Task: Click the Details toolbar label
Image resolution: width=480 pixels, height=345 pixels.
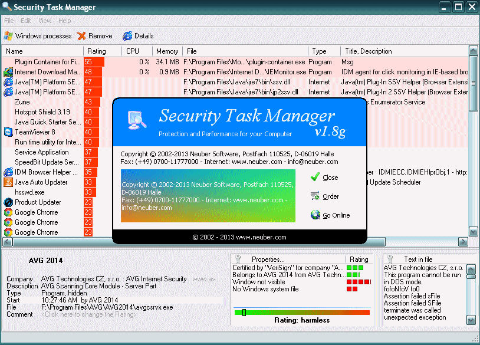Action: point(144,36)
